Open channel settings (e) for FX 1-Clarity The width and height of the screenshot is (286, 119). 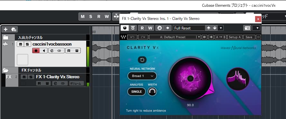[x=55, y=83]
